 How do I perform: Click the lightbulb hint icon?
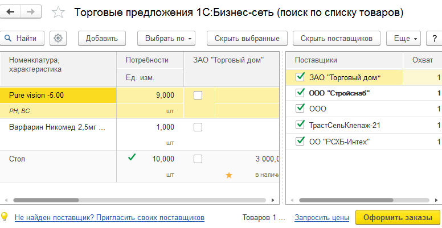pyautogui.click(x=5, y=217)
